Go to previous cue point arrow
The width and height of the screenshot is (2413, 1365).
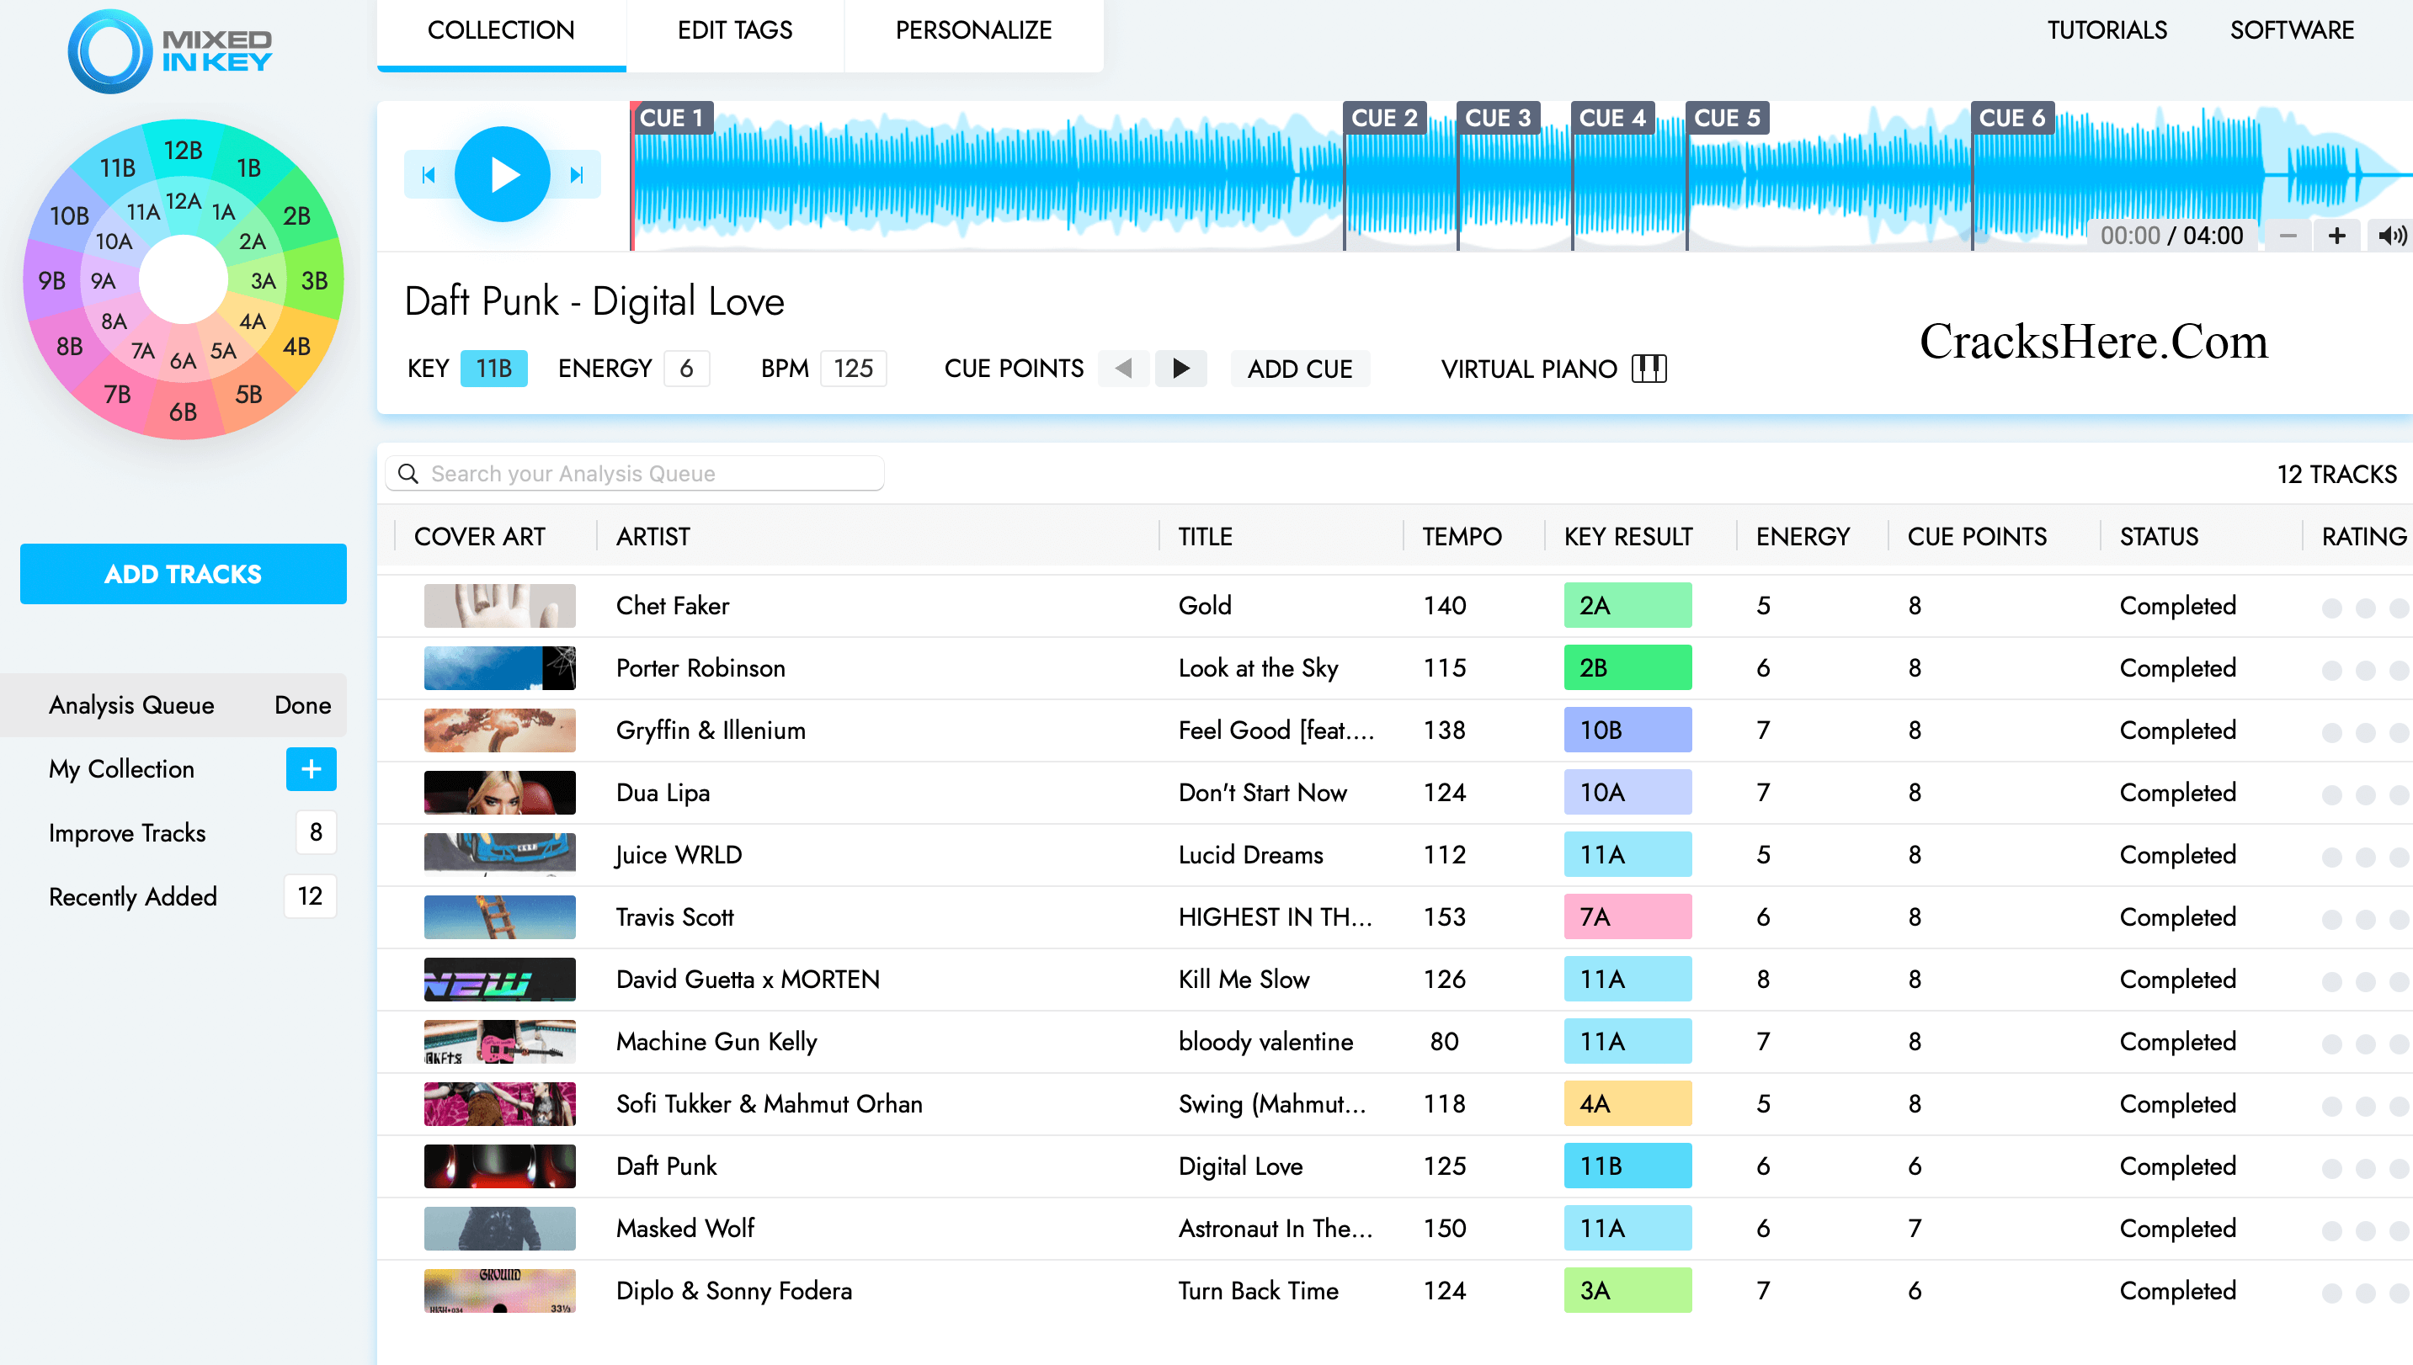[x=1123, y=369]
